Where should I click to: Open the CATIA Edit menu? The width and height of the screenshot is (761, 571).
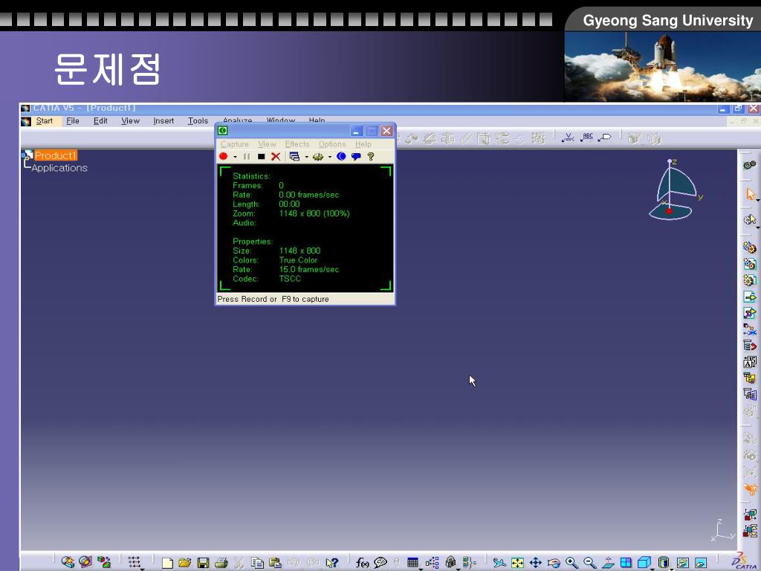pos(100,121)
